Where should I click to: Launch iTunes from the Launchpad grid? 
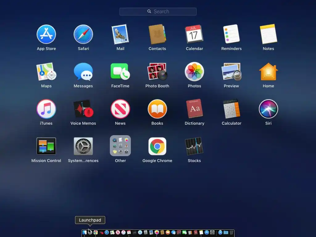click(x=46, y=109)
